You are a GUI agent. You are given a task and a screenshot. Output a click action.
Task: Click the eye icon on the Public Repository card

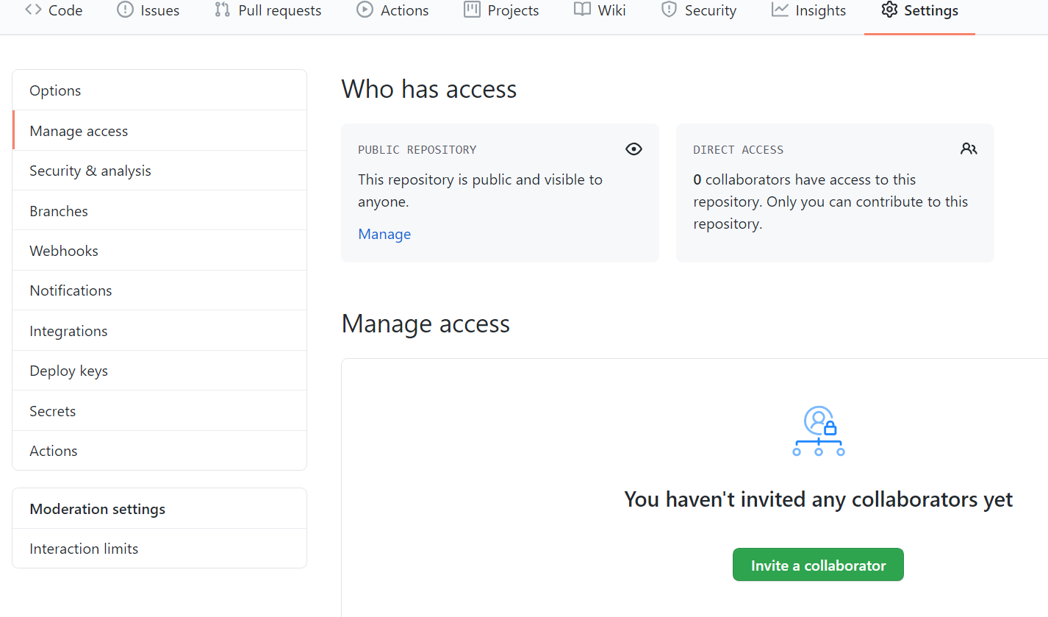click(634, 149)
